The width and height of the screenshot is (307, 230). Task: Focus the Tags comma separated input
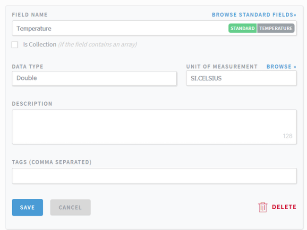[x=154, y=176]
